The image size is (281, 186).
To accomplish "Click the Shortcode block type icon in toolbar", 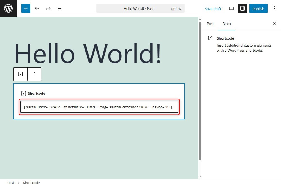I will pos(21,74).
